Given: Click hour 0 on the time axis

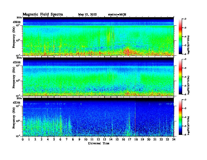Looking at the screenshot, I should [23, 140].
